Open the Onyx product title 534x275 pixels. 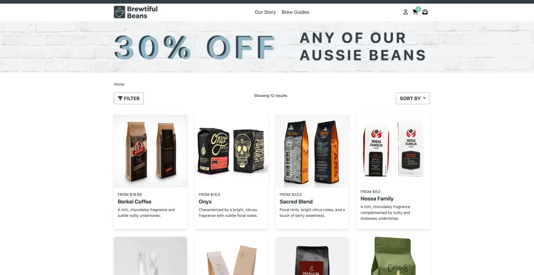click(205, 202)
